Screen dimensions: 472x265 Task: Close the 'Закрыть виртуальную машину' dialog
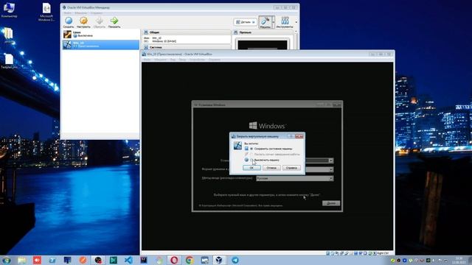pos(299,136)
